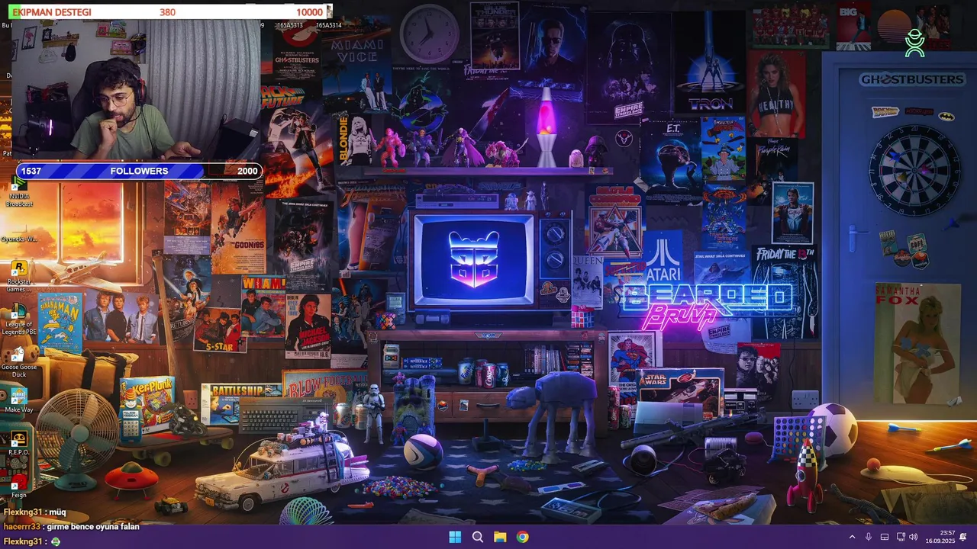
Task: Open File Explorer from the taskbar
Action: [x=500, y=537]
